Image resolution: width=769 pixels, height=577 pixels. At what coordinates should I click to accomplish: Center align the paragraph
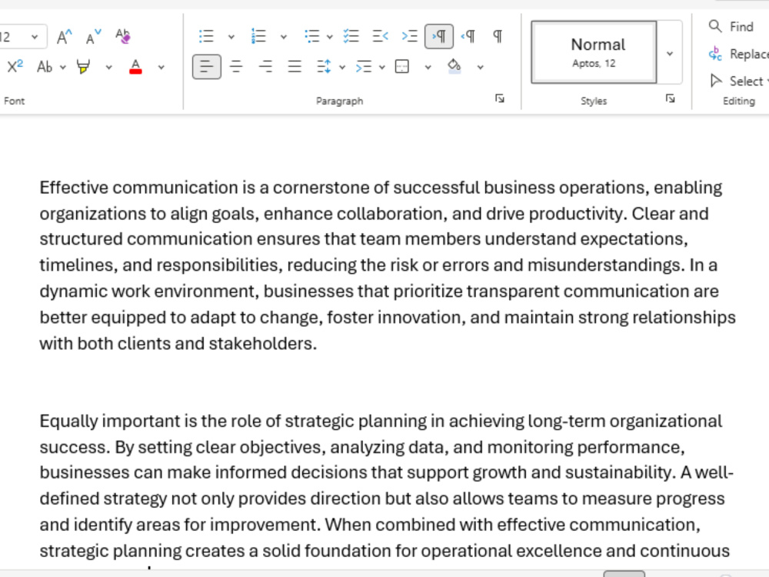pos(236,66)
